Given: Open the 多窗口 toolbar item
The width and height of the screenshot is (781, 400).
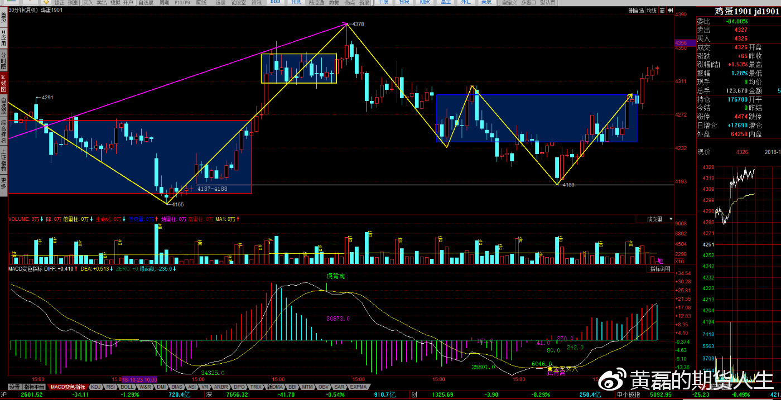Looking at the screenshot, I should click(528, 3).
